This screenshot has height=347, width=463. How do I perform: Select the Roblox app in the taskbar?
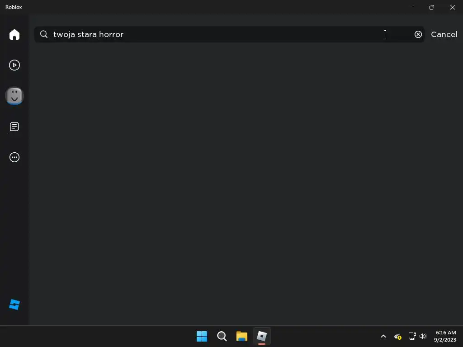262,336
